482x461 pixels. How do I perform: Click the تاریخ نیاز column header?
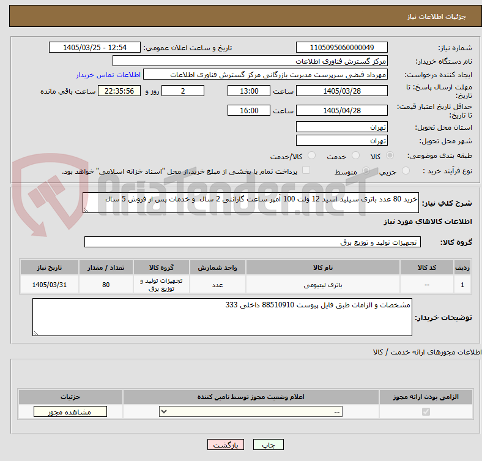50,268
